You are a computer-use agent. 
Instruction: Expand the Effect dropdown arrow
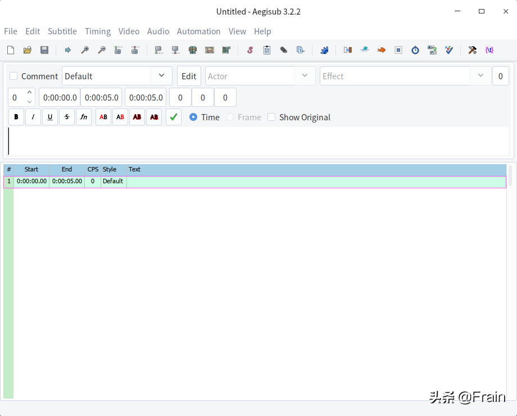(480, 76)
